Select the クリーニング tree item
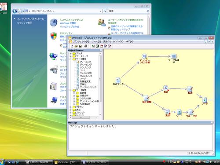The height and width of the screenshot is (165, 220). pos(85,62)
